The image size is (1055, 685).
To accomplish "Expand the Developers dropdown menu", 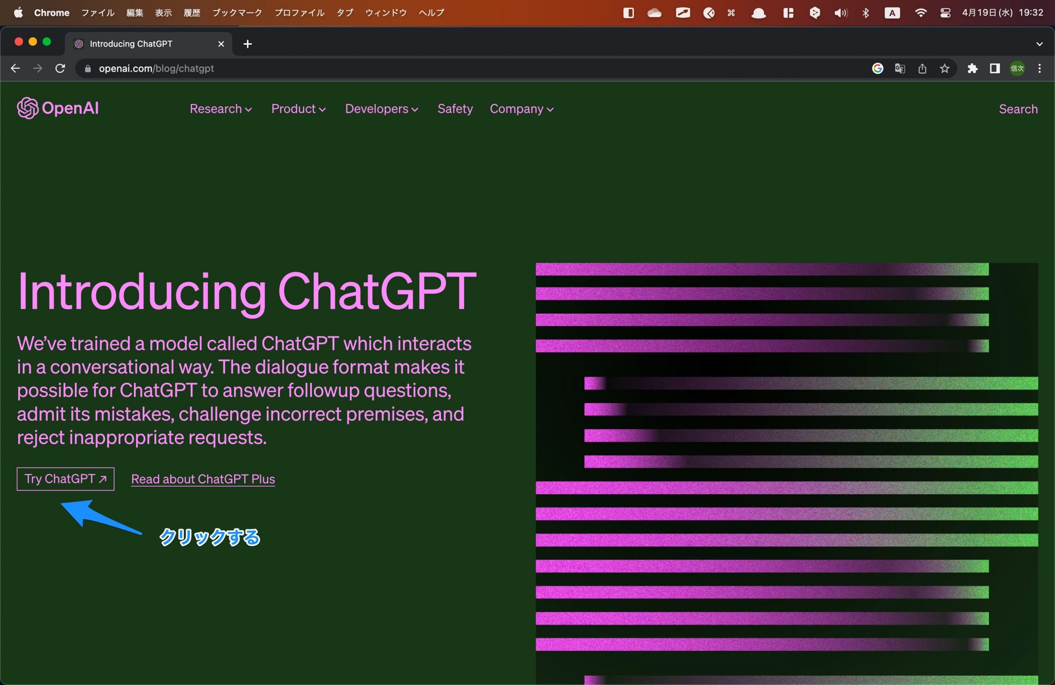I will [381, 109].
